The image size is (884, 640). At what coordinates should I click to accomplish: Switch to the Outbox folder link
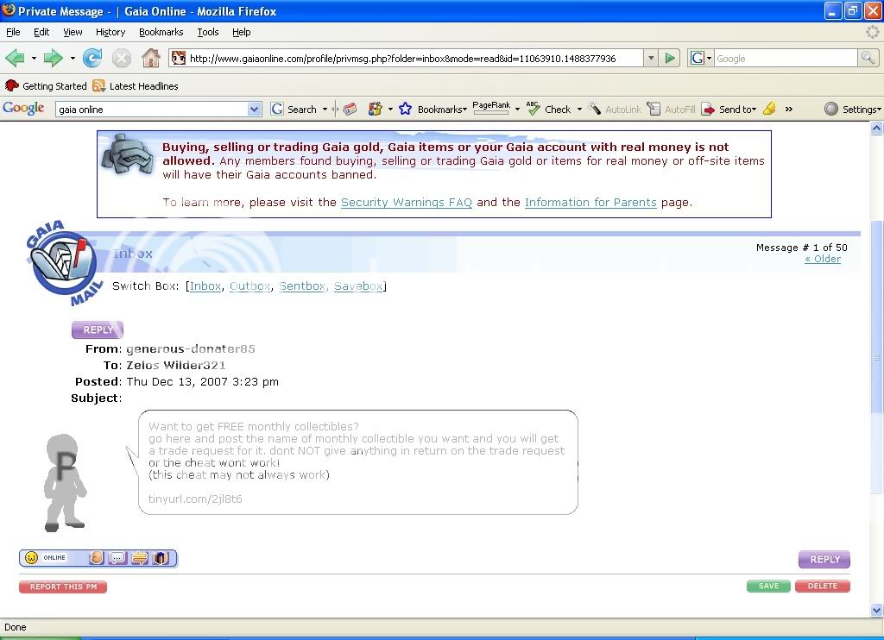(249, 286)
